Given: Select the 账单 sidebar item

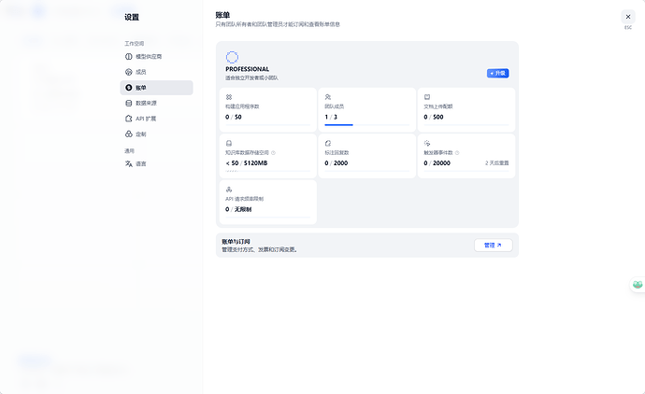Looking at the screenshot, I should (156, 88).
